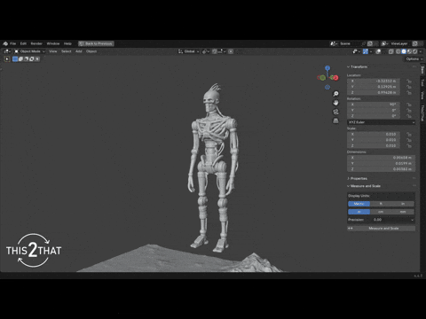This screenshot has width=426, height=319.
Task: Lock the Location X value
Action: (409, 81)
